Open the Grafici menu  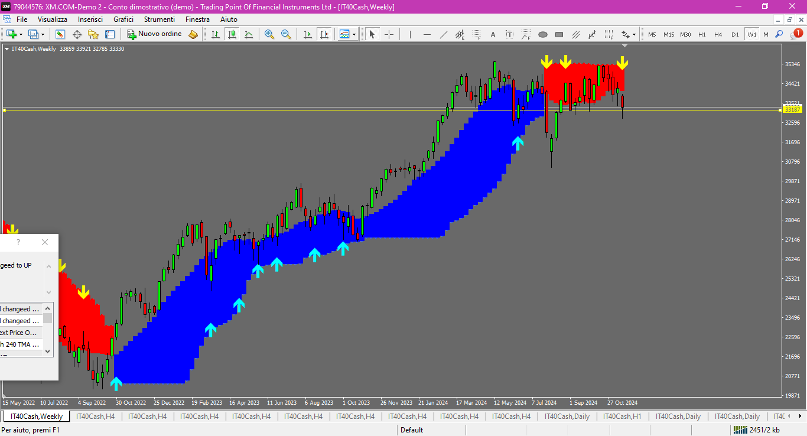tap(123, 19)
